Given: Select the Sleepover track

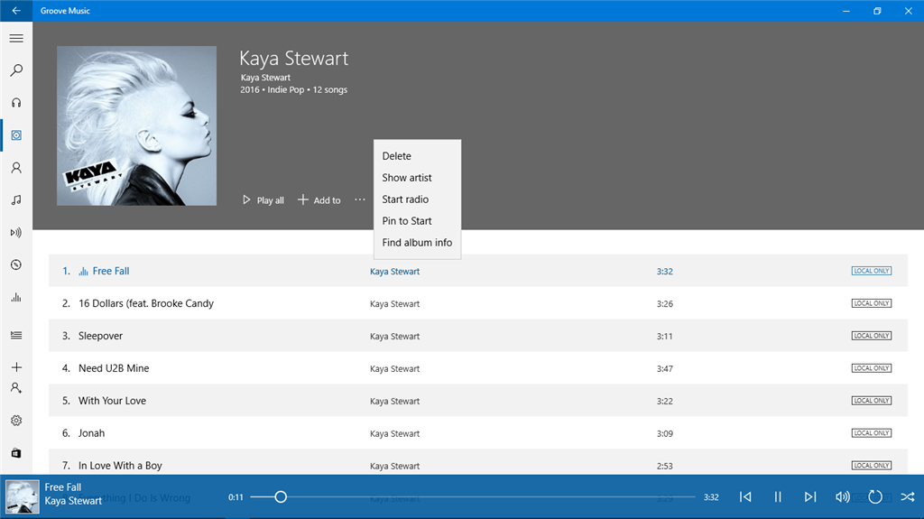Looking at the screenshot, I should click(478, 336).
